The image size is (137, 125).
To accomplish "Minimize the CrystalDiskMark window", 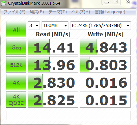I will click(x=107, y=2).
